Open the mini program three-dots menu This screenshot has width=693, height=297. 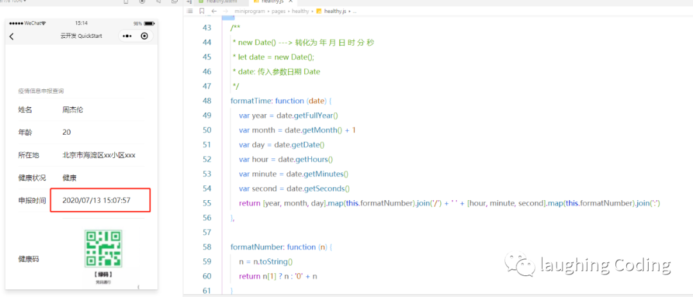(x=128, y=36)
